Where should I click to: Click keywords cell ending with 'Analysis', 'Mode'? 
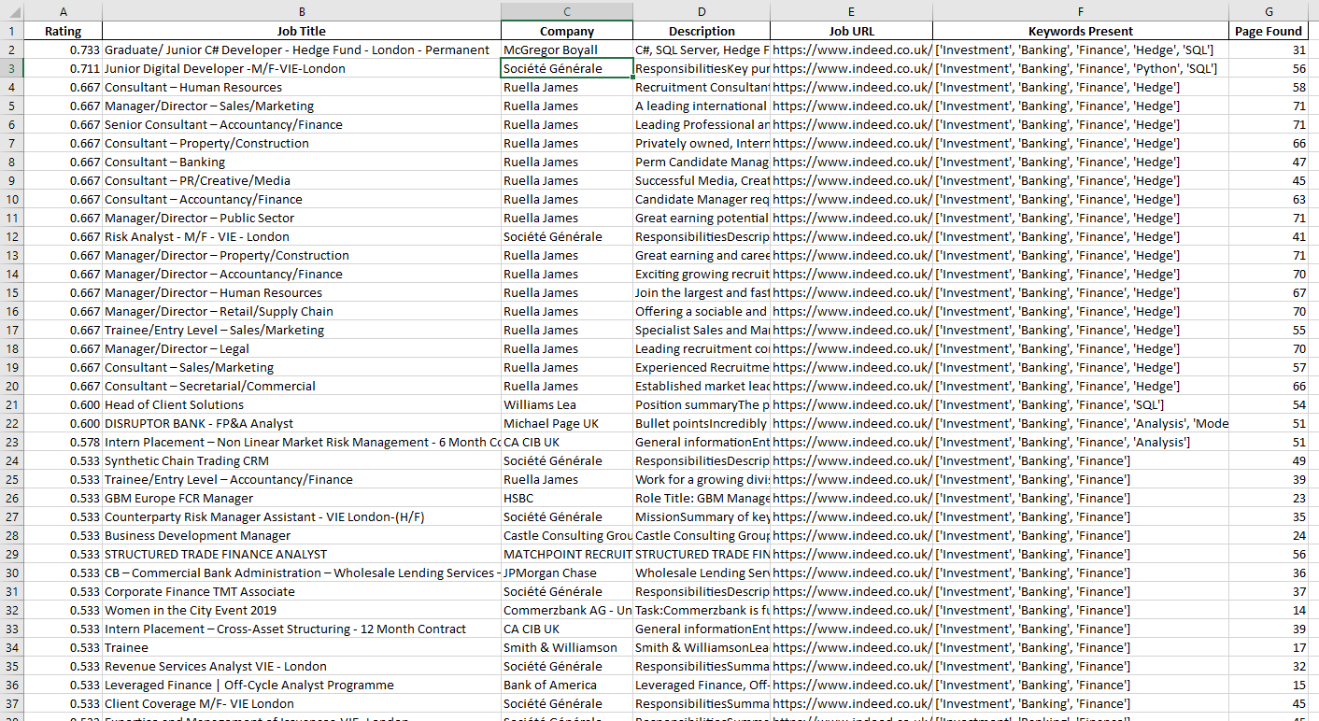tap(1081, 423)
